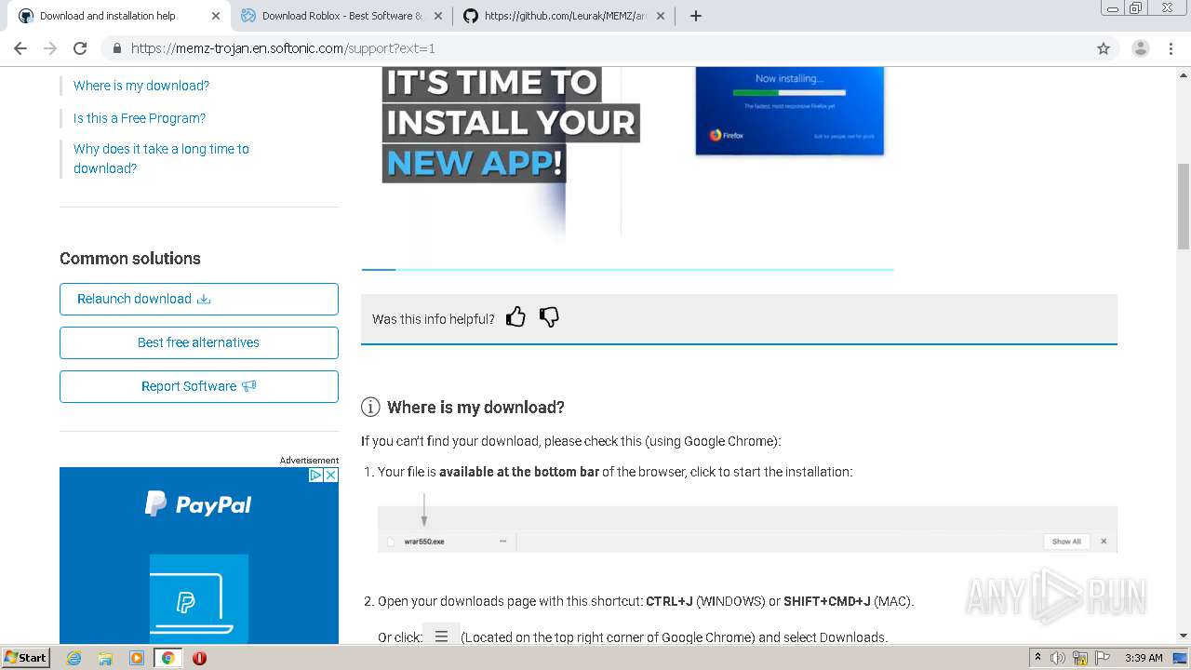
Task: Open Is this a Free Program? link
Action: coord(140,118)
